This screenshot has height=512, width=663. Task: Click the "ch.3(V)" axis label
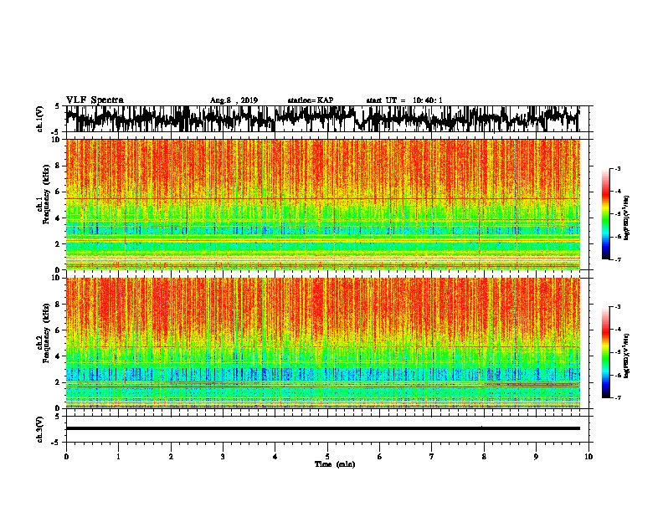(40, 429)
